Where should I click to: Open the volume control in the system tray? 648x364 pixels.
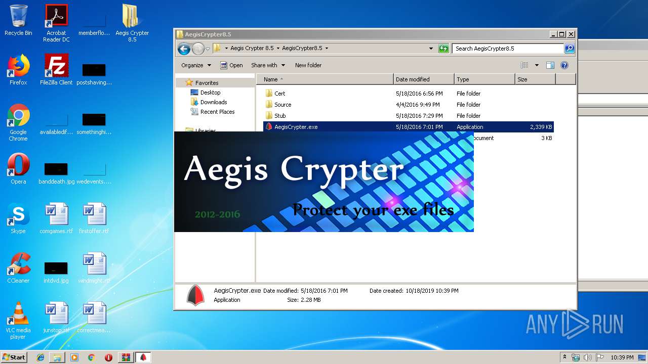click(x=588, y=357)
